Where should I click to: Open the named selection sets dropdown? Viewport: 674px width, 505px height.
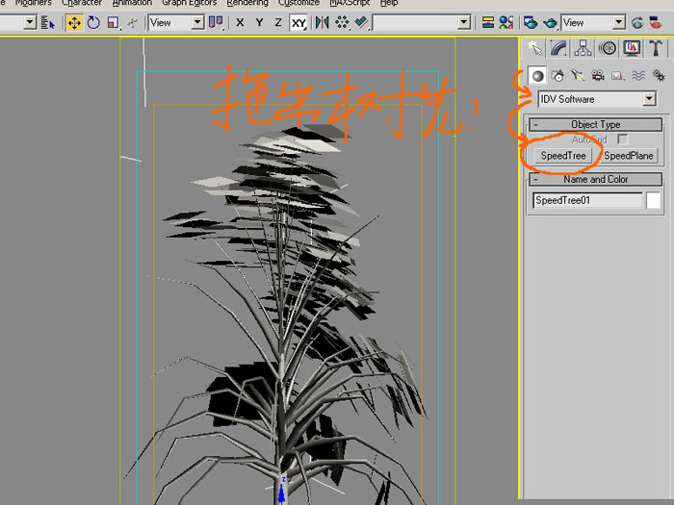click(463, 22)
